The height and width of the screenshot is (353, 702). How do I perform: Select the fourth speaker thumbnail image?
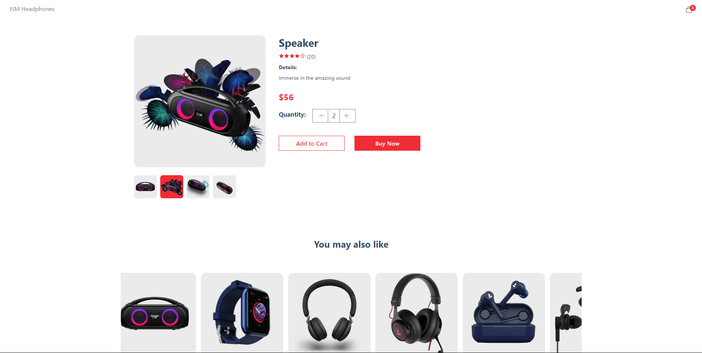[224, 187]
